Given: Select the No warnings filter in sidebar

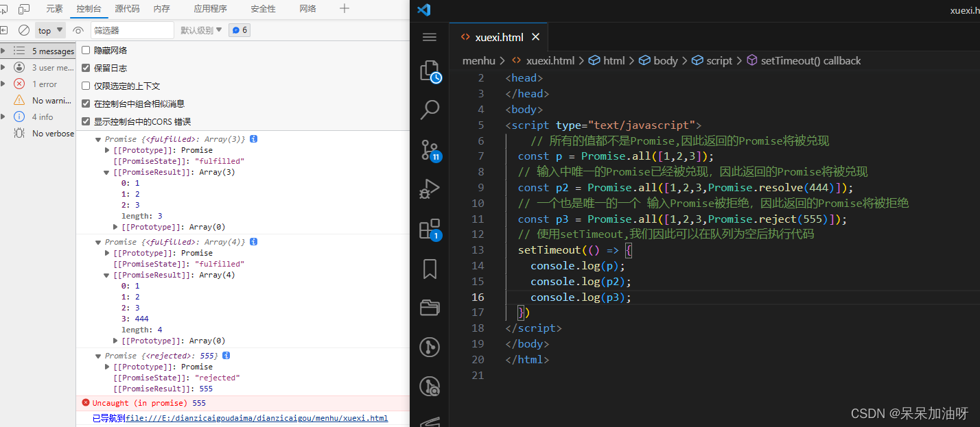Looking at the screenshot, I should pyautogui.click(x=38, y=101).
